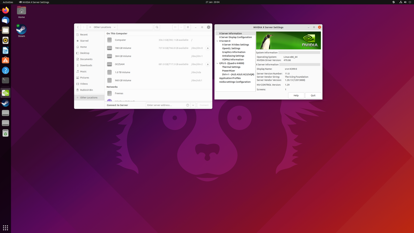Open view options dropdown in Files
This screenshot has width=414, height=233.
tap(181, 27)
